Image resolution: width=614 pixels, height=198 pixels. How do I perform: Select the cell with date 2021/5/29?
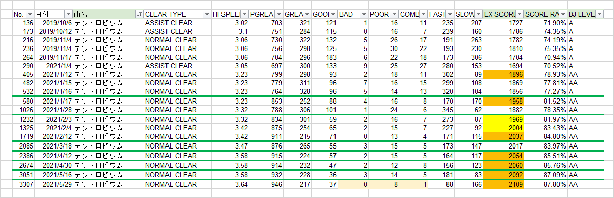click(53, 184)
